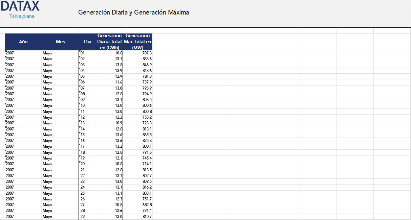Click the green triangle on Día 12 cell
The image size is (411, 220).
(x=80, y=116)
